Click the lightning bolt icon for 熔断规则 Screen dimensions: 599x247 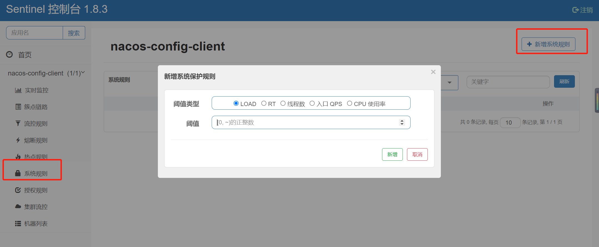(18, 140)
